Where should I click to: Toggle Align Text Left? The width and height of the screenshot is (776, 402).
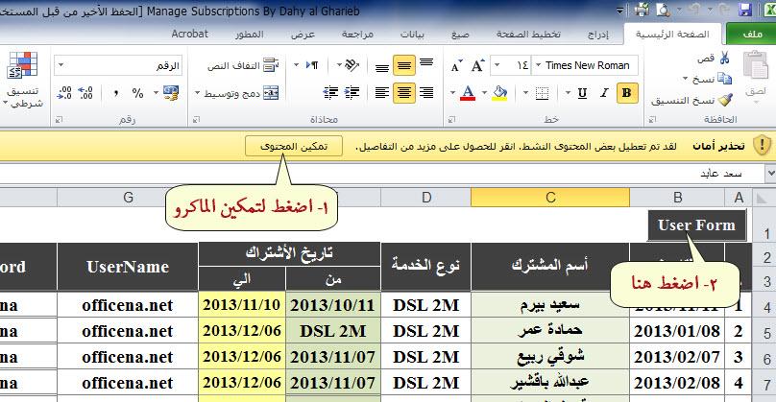point(381,92)
